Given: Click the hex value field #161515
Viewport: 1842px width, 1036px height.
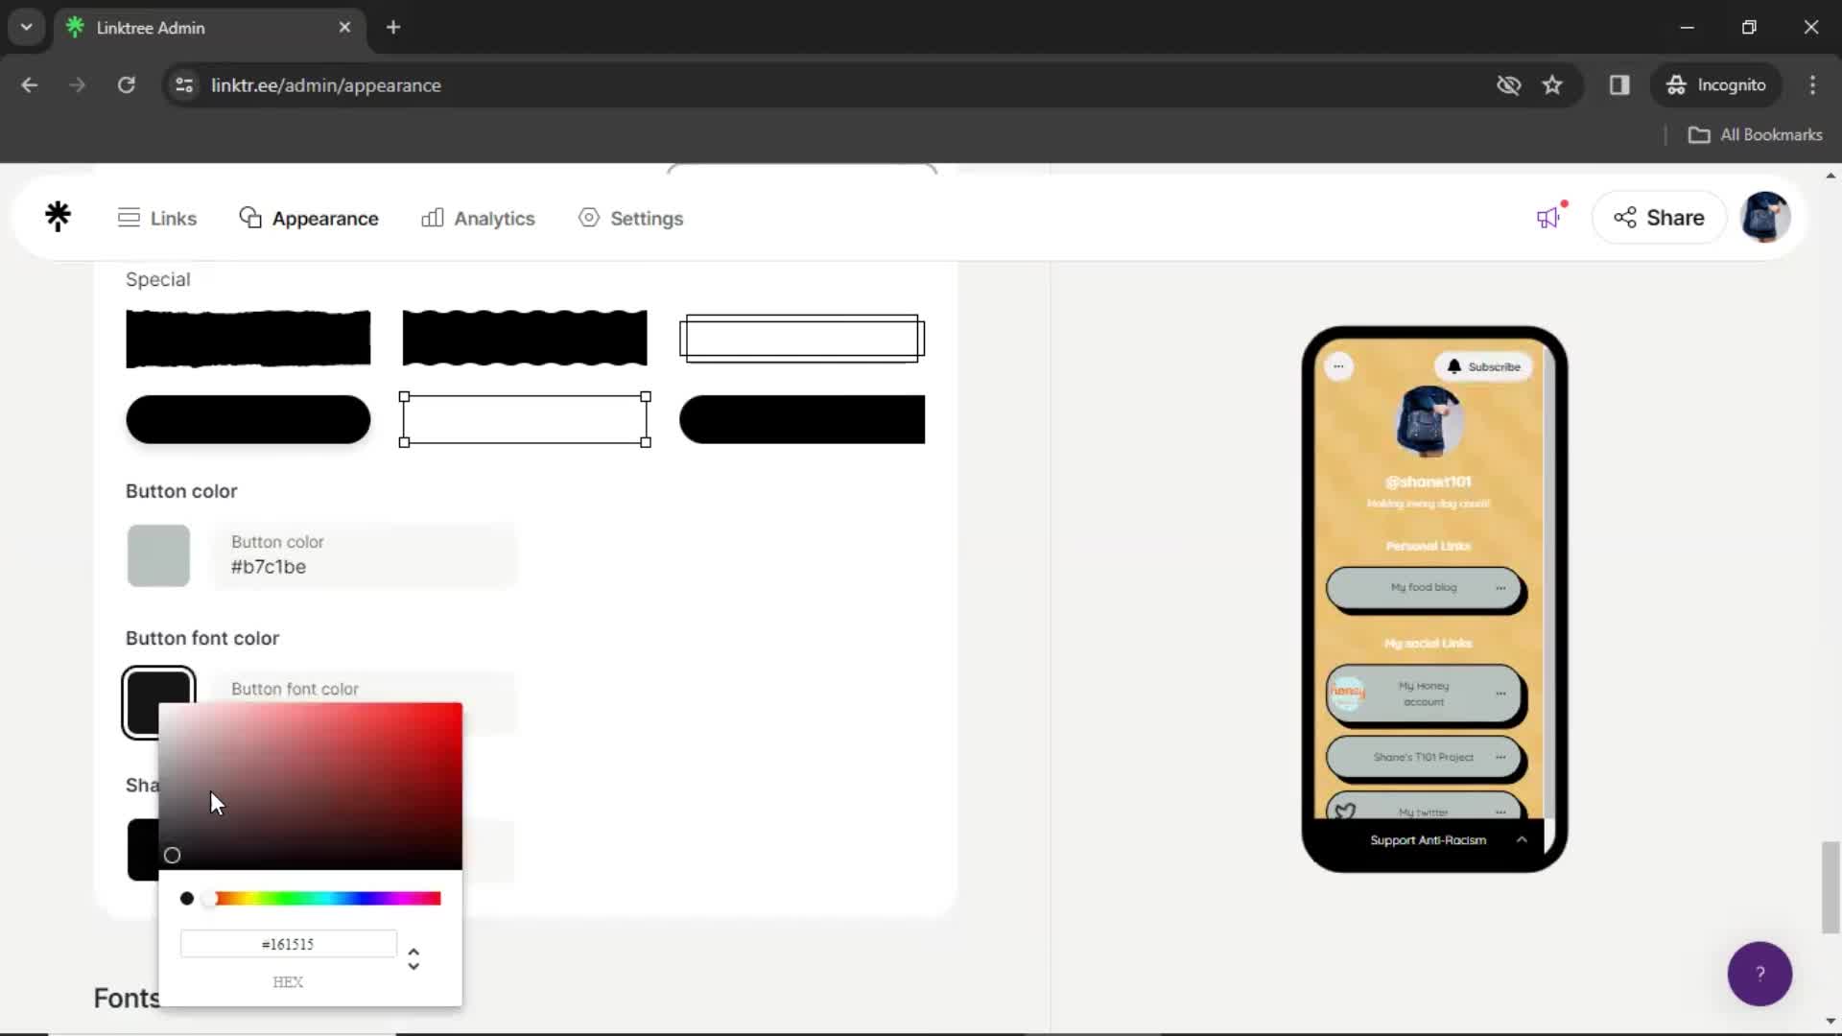Looking at the screenshot, I should point(288,944).
